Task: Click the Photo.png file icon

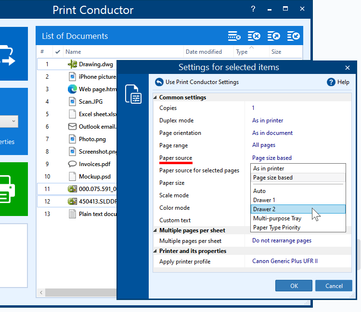Action: click(x=72, y=139)
